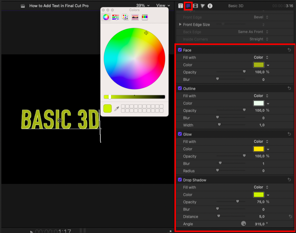Reset the Drop Shadow section parameters
This screenshot has height=233, width=296.
click(x=289, y=179)
